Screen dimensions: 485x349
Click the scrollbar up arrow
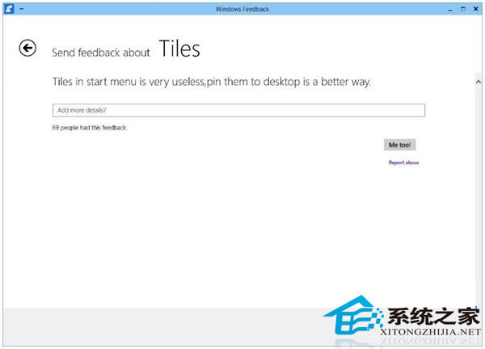point(479,82)
